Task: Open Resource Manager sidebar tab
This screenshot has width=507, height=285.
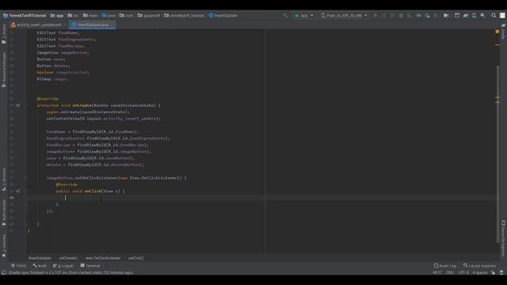Action: click(4, 69)
